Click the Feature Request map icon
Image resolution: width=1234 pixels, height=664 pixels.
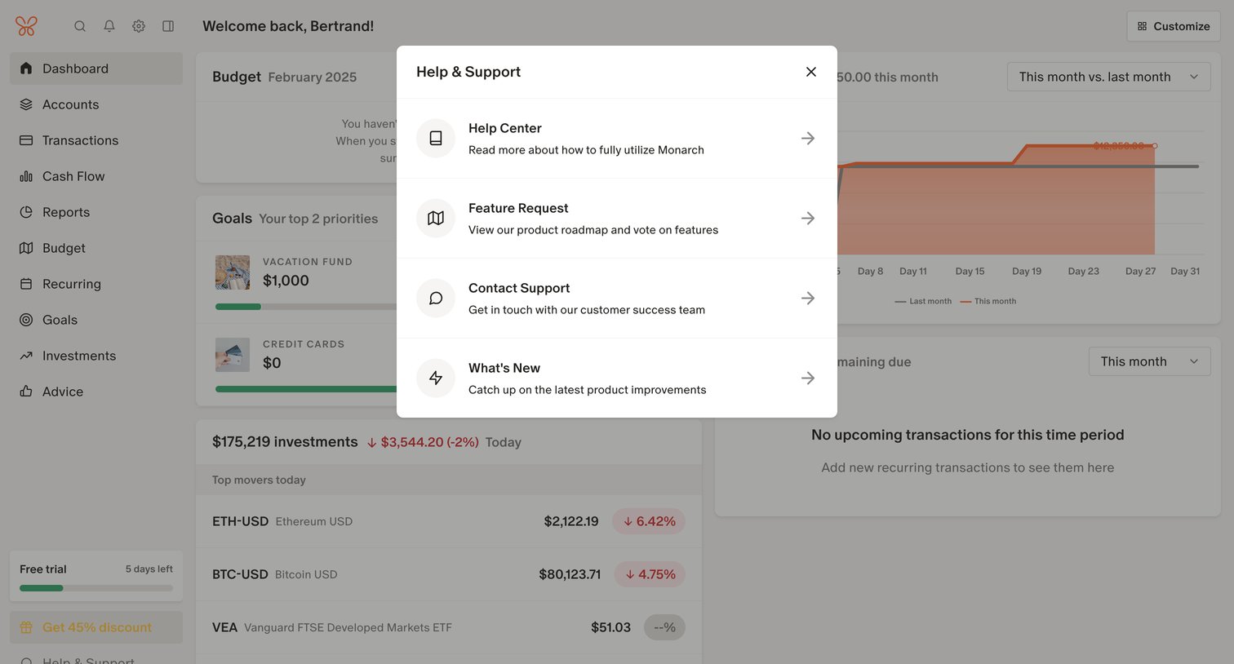point(436,219)
